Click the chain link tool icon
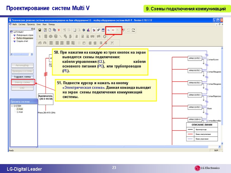 click(98, 30)
